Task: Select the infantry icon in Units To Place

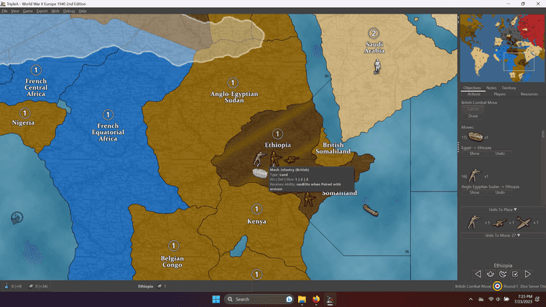Action: point(473,222)
